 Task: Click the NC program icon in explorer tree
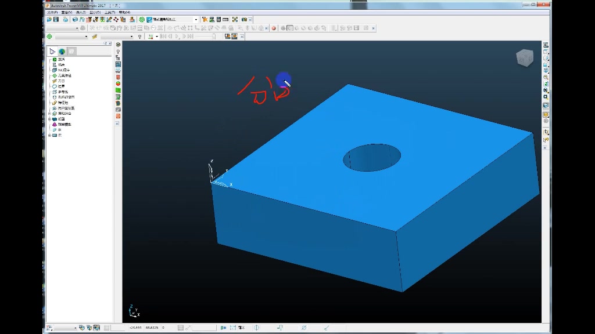coord(55,70)
